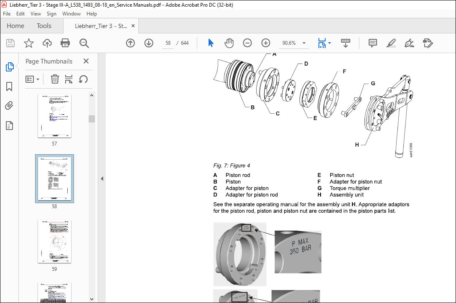Image resolution: width=456 pixels, height=303 pixels.
Task: Zoom out with the minus button
Action: 247,43
